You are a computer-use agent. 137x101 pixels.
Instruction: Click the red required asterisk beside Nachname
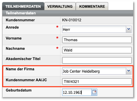(57, 48)
